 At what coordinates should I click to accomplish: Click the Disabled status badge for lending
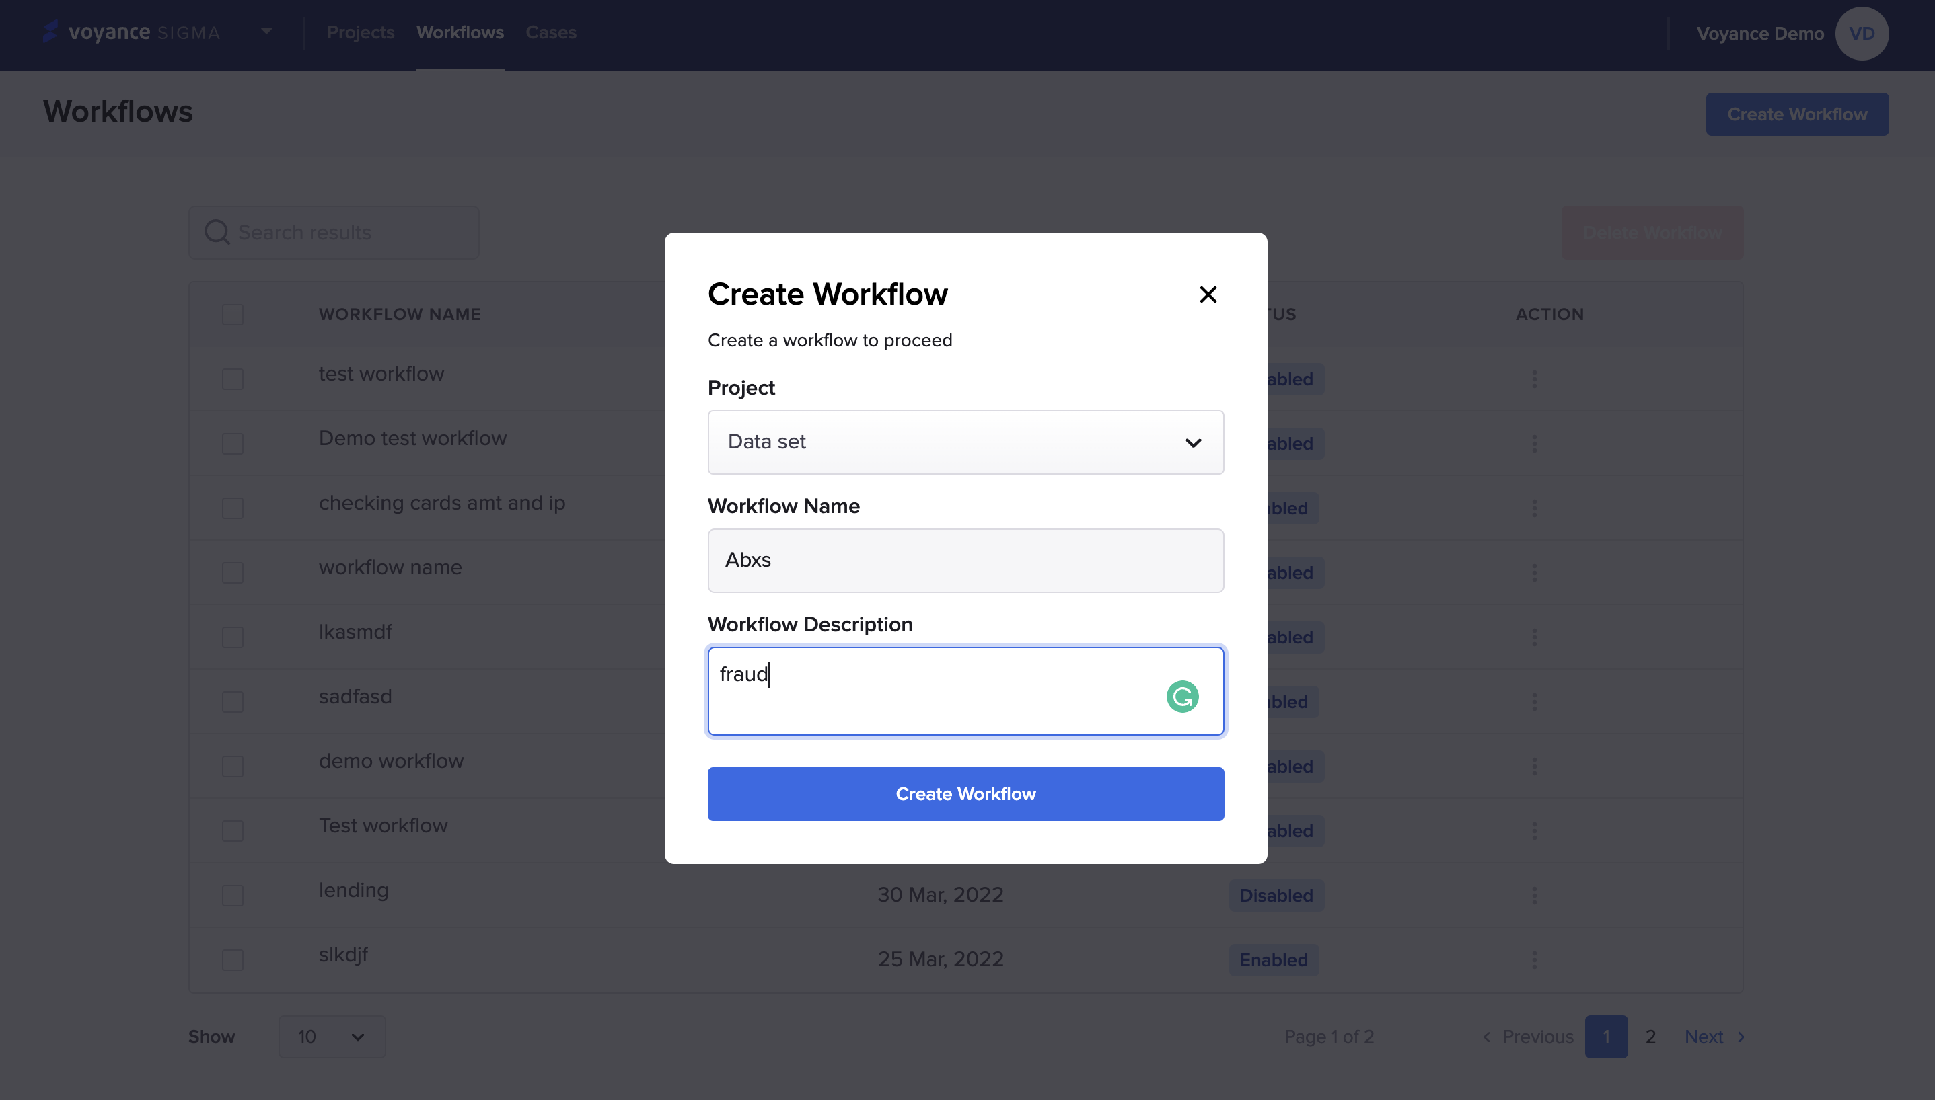[1276, 896]
